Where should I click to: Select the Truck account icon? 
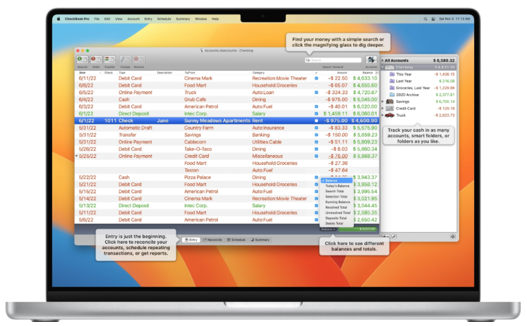click(x=390, y=116)
